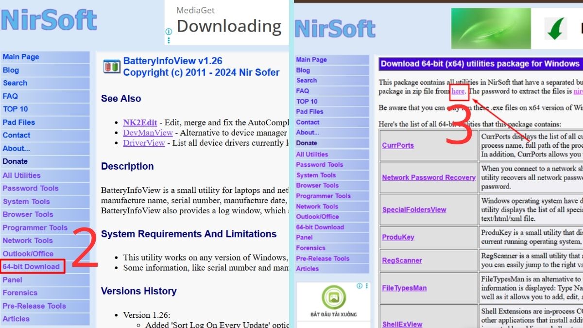Open Main Page in right page sidebar

pos(311,60)
